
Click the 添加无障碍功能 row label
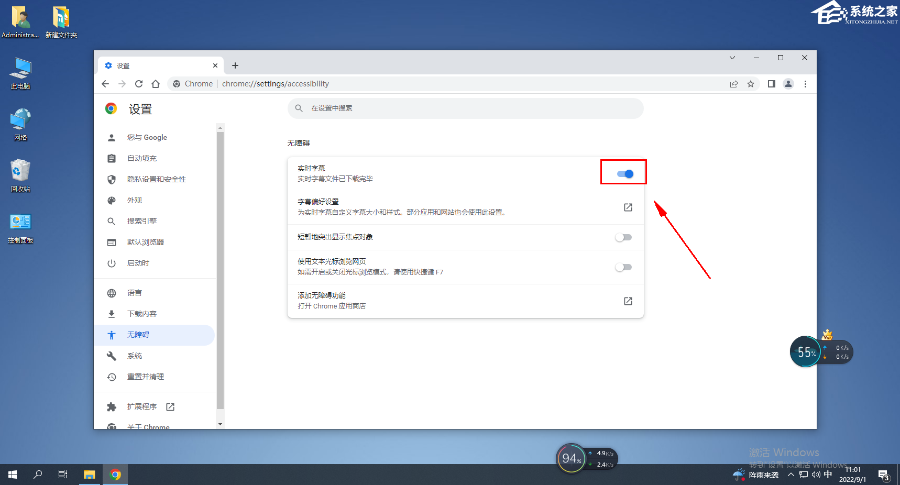(x=322, y=295)
